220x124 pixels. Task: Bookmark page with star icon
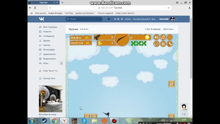168,8
